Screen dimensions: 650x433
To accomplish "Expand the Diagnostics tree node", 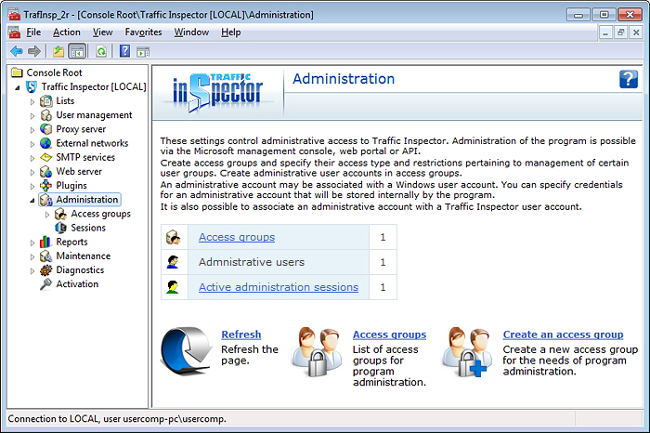I will pyautogui.click(x=32, y=270).
